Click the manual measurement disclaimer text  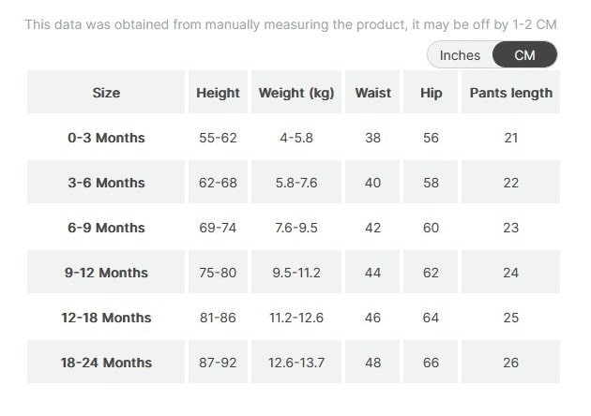tap(291, 24)
